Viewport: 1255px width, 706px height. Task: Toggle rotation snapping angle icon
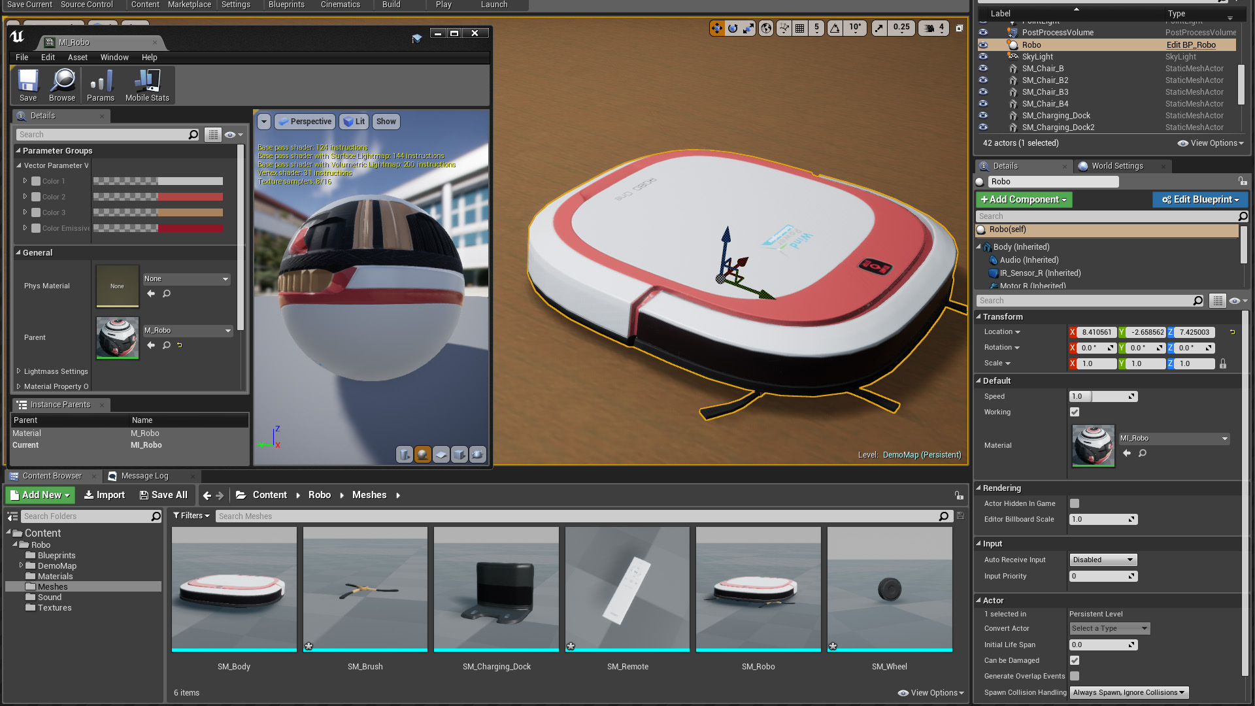click(x=835, y=28)
